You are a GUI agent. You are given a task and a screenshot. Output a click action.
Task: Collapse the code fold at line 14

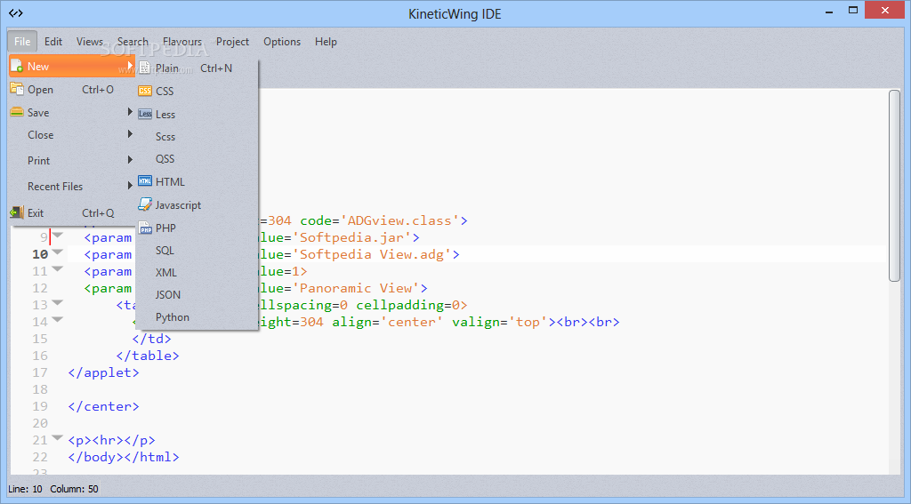(58, 319)
